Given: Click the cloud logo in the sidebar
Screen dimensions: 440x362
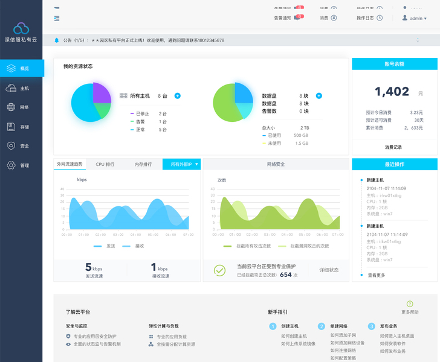Looking at the screenshot, I should (x=21, y=28).
